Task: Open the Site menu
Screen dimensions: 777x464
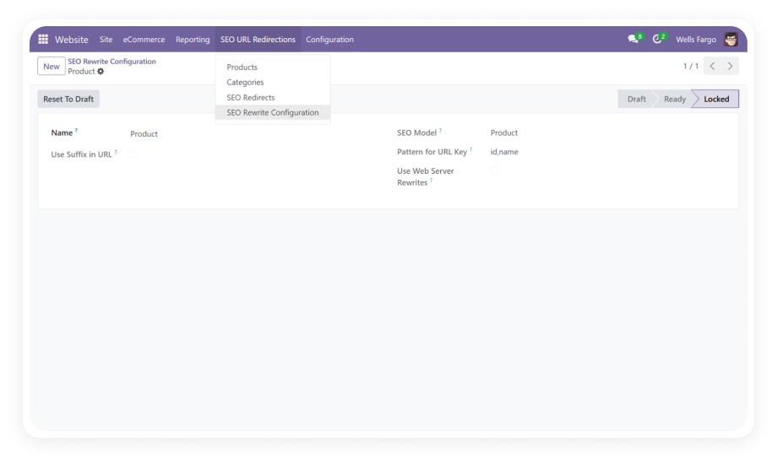Action: click(x=106, y=39)
